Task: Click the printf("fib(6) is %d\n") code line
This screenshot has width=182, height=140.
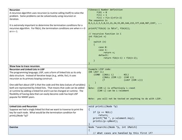Action: pos(109,28)
